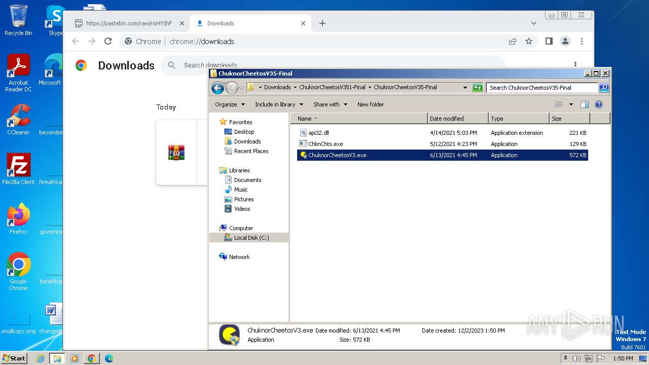Click the New folder button

[371, 104]
